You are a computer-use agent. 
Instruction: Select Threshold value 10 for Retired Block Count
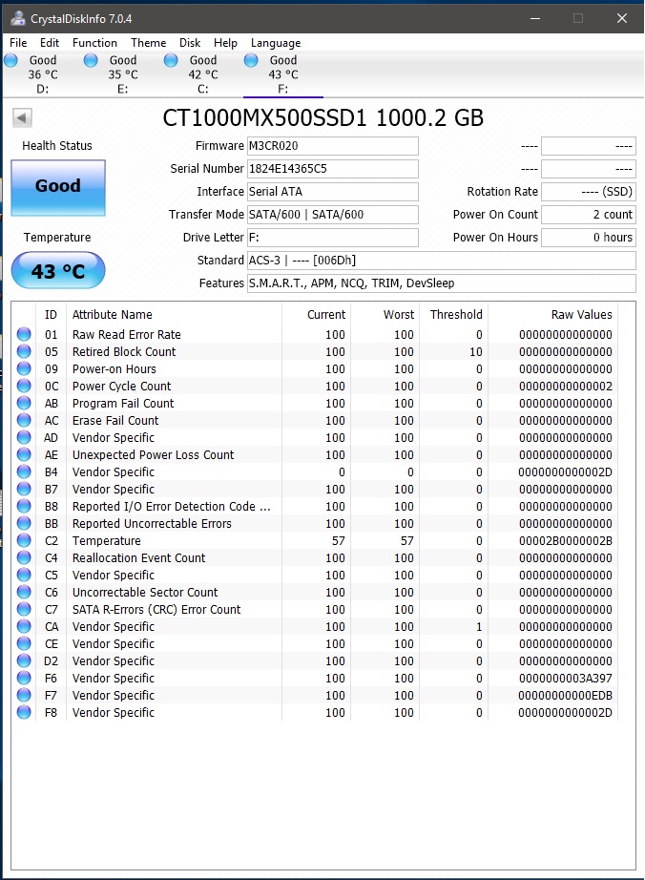[x=475, y=352]
